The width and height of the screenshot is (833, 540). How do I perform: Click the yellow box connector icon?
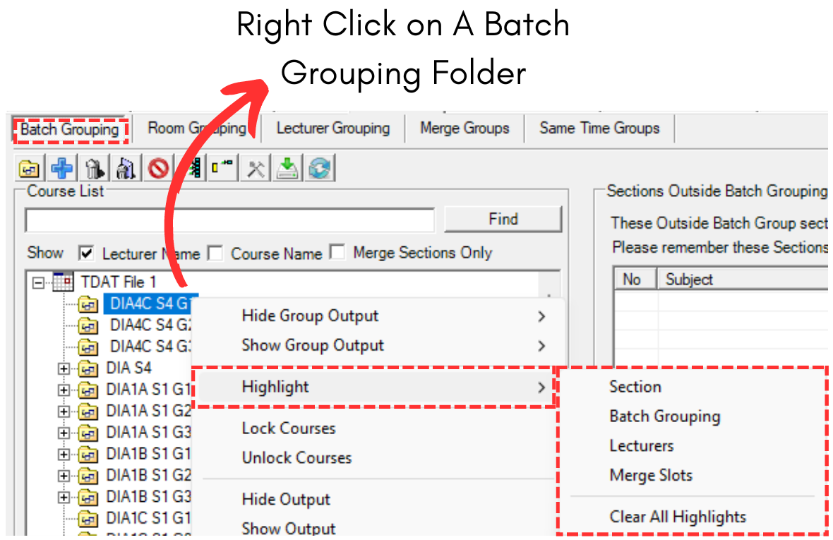pyautogui.click(x=223, y=169)
